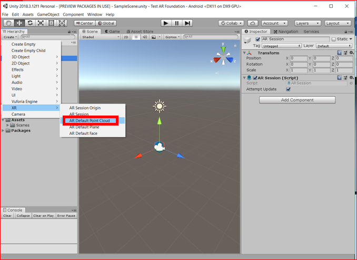Select the Hand tool in toolbar

[8, 23]
